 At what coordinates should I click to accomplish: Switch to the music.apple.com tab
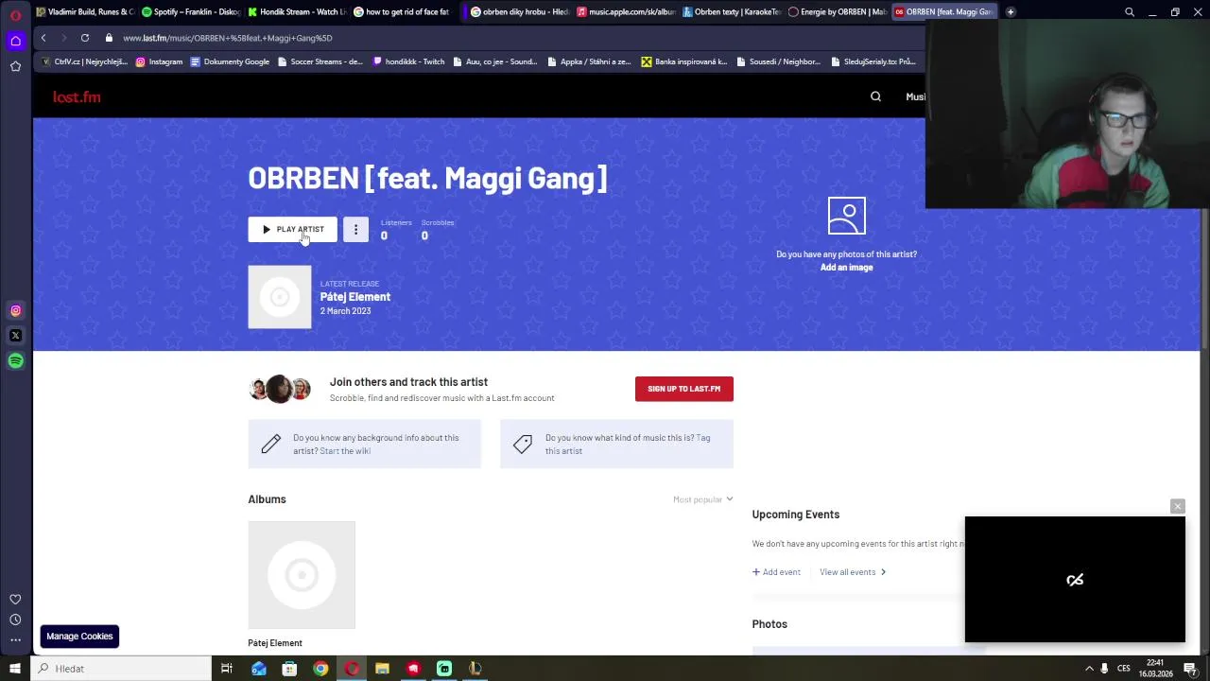(624, 11)
